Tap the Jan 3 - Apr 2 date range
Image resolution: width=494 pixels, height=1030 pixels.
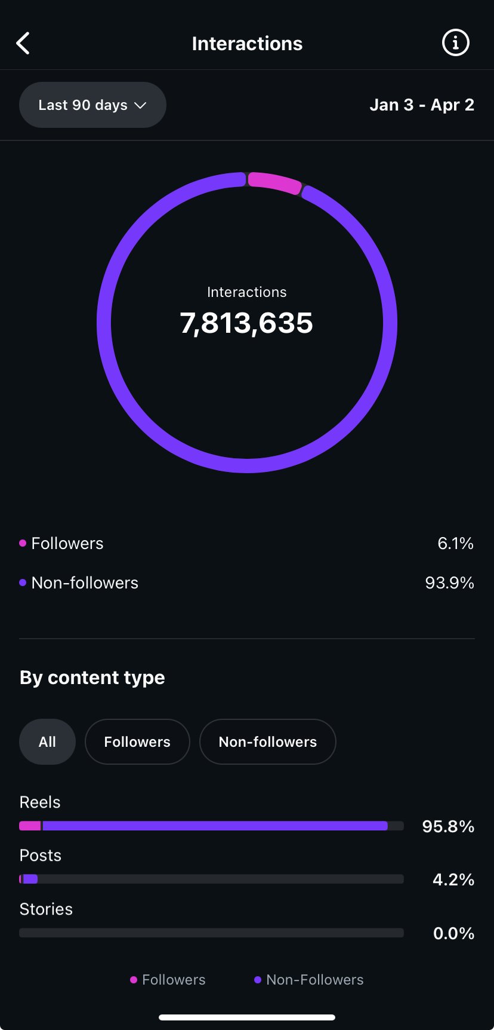[422, 105]
